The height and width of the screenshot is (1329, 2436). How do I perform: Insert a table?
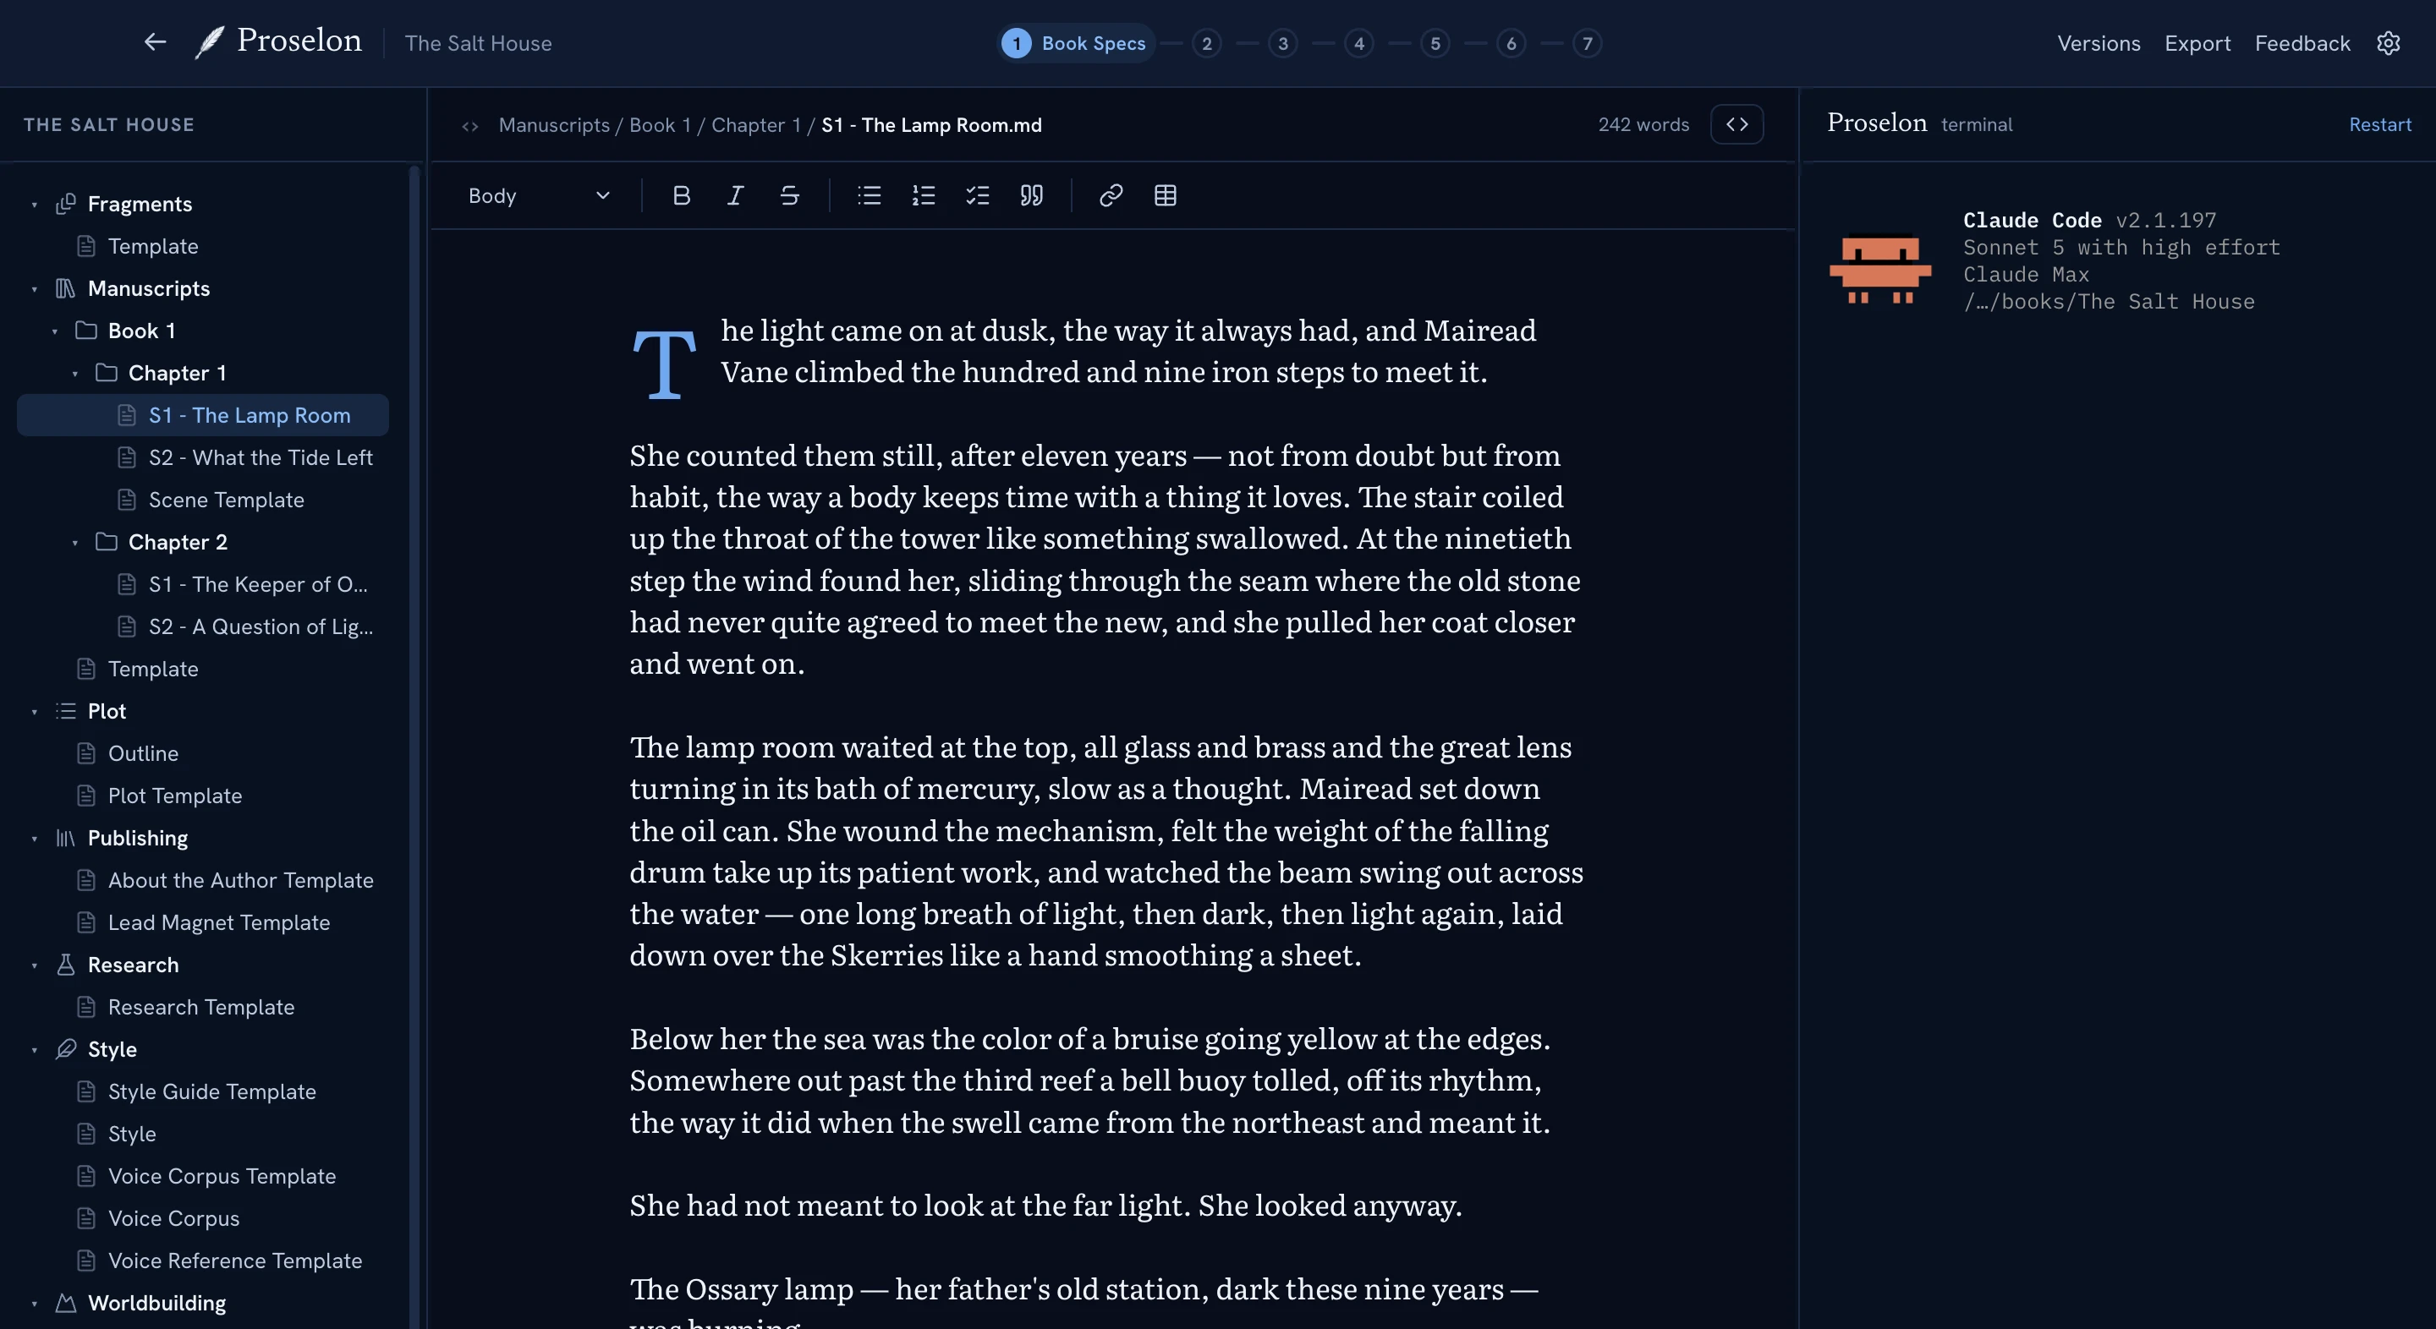pos(1165,195)
